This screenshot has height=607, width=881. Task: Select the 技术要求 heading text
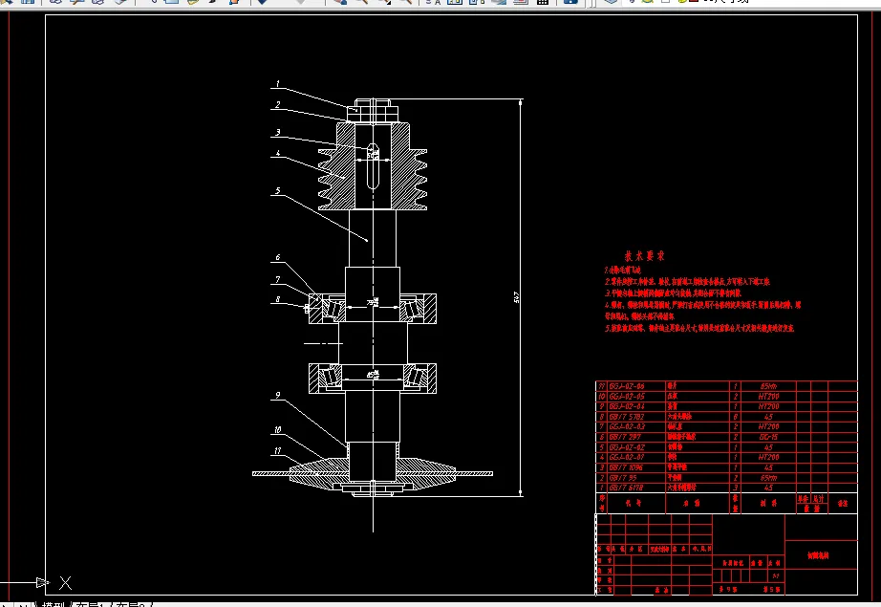pos(644,256)
